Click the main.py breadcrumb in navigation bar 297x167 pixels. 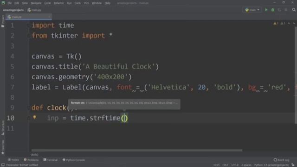(34, 10)
